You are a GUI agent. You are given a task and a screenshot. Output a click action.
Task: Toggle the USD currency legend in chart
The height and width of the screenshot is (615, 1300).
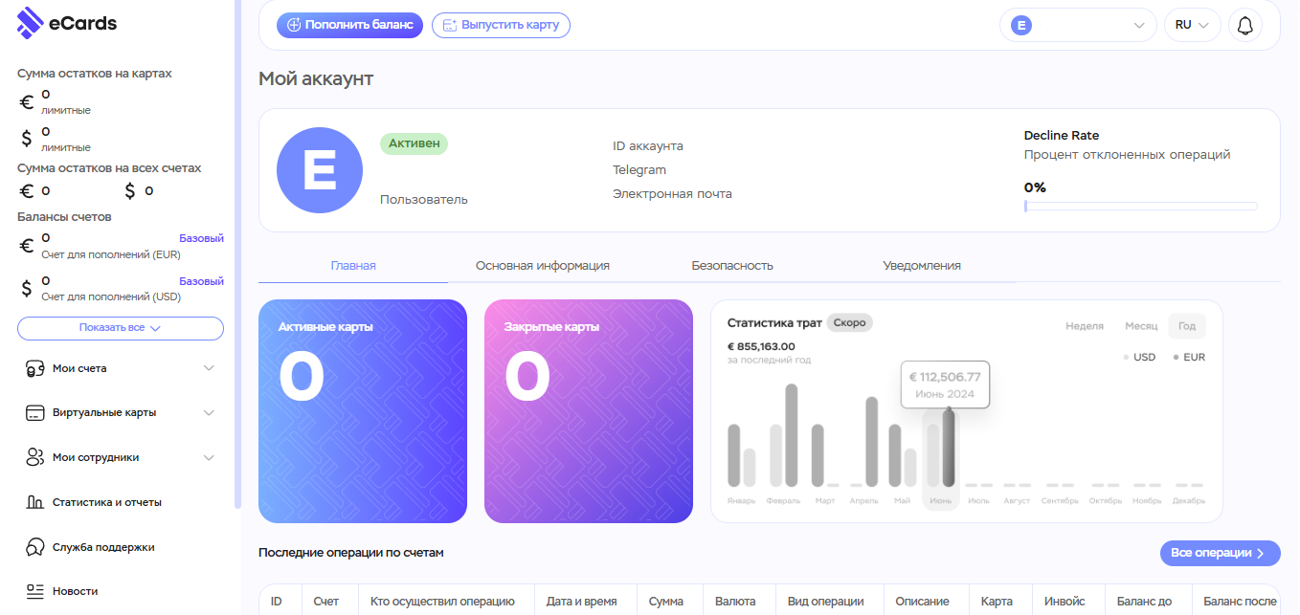(x=1139, y=357)
